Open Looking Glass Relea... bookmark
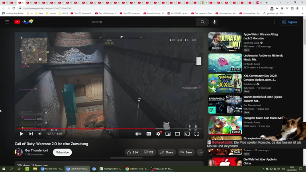This screenshot has height=172, width=306. (13, 14)
